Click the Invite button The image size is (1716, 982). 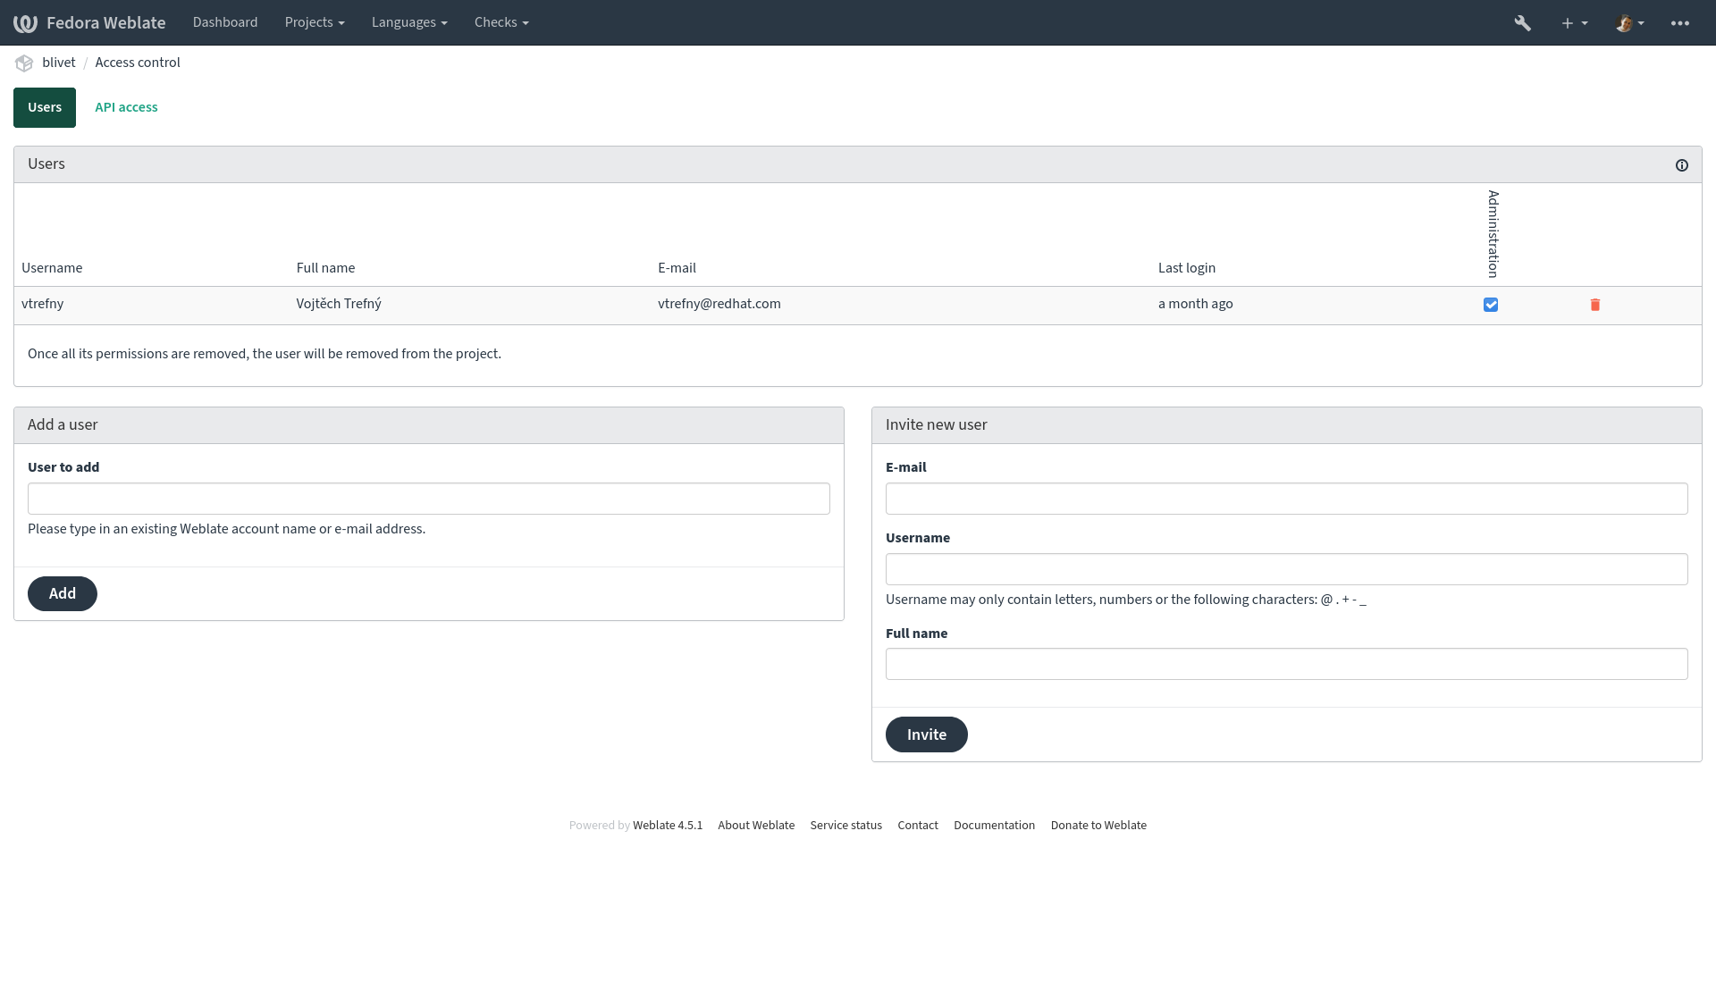[927, 734]
